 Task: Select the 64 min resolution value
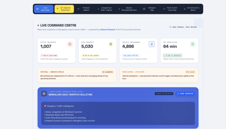tap(170, 46)
